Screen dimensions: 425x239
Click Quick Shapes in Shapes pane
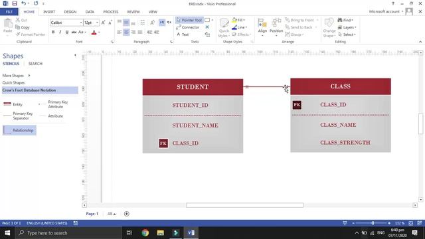13,82
